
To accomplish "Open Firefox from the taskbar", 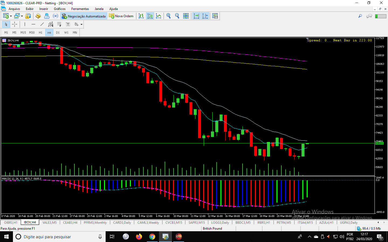I will coord(139,237).
